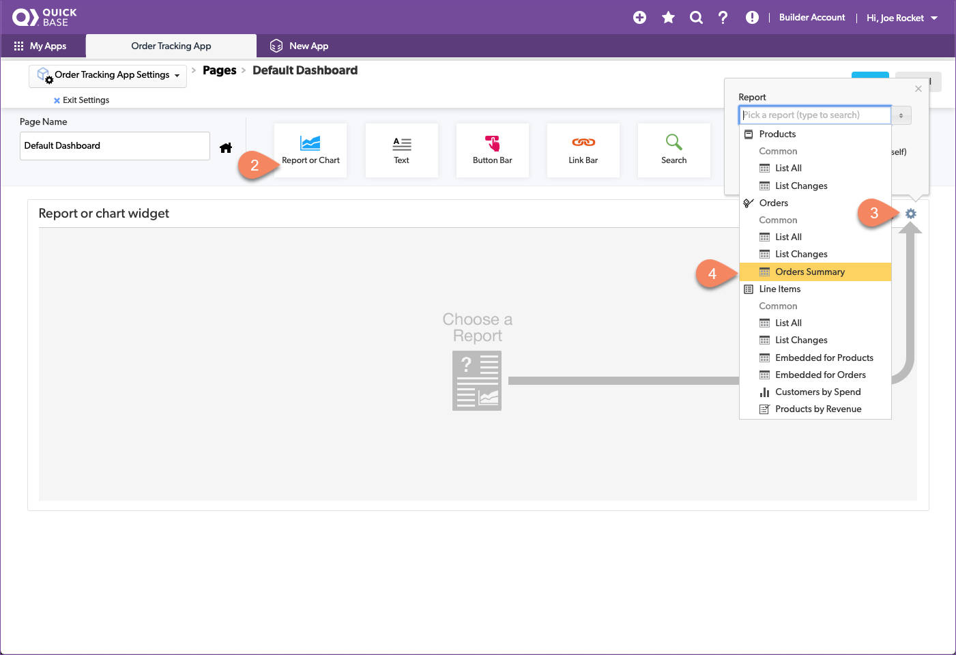Screen dimensions: 956x655
Task: Open global search from the top bar
Action: click(695, 17)
